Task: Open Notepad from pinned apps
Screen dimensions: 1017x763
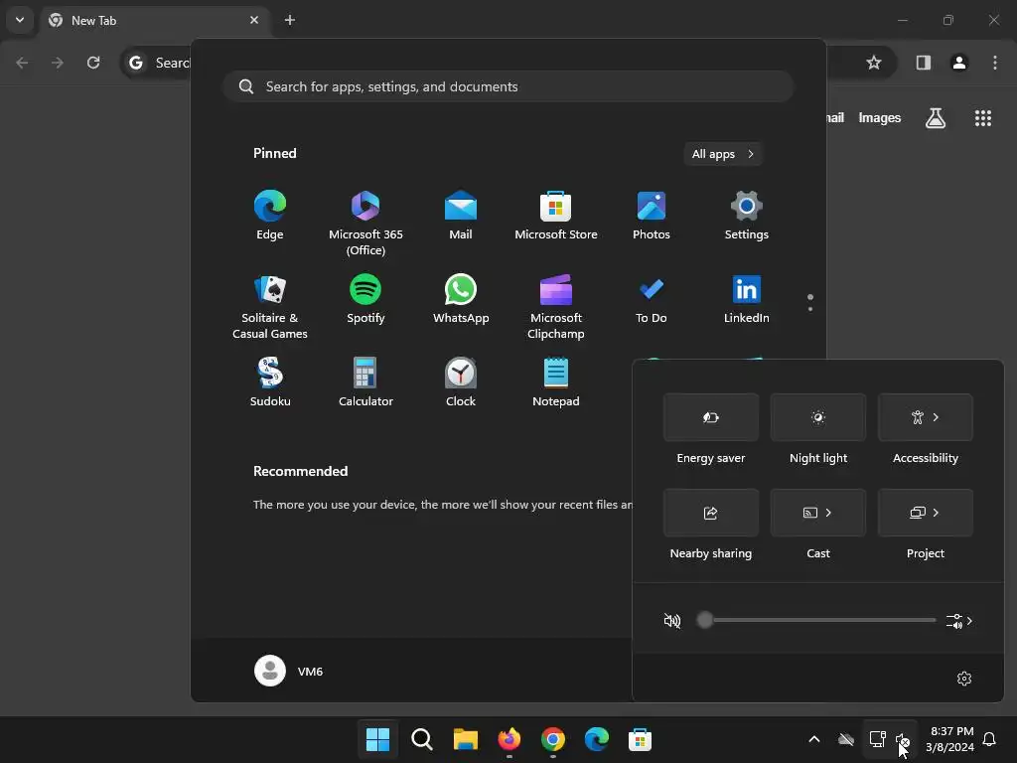Action: (556, 382)
